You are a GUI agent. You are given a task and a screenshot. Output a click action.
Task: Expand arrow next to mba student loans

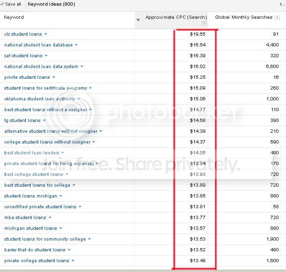[x=50, y=217]
